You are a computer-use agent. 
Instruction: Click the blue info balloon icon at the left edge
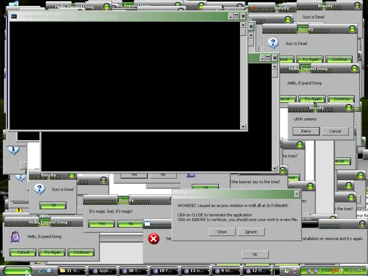pyautogui.click(x=13, y=150)
